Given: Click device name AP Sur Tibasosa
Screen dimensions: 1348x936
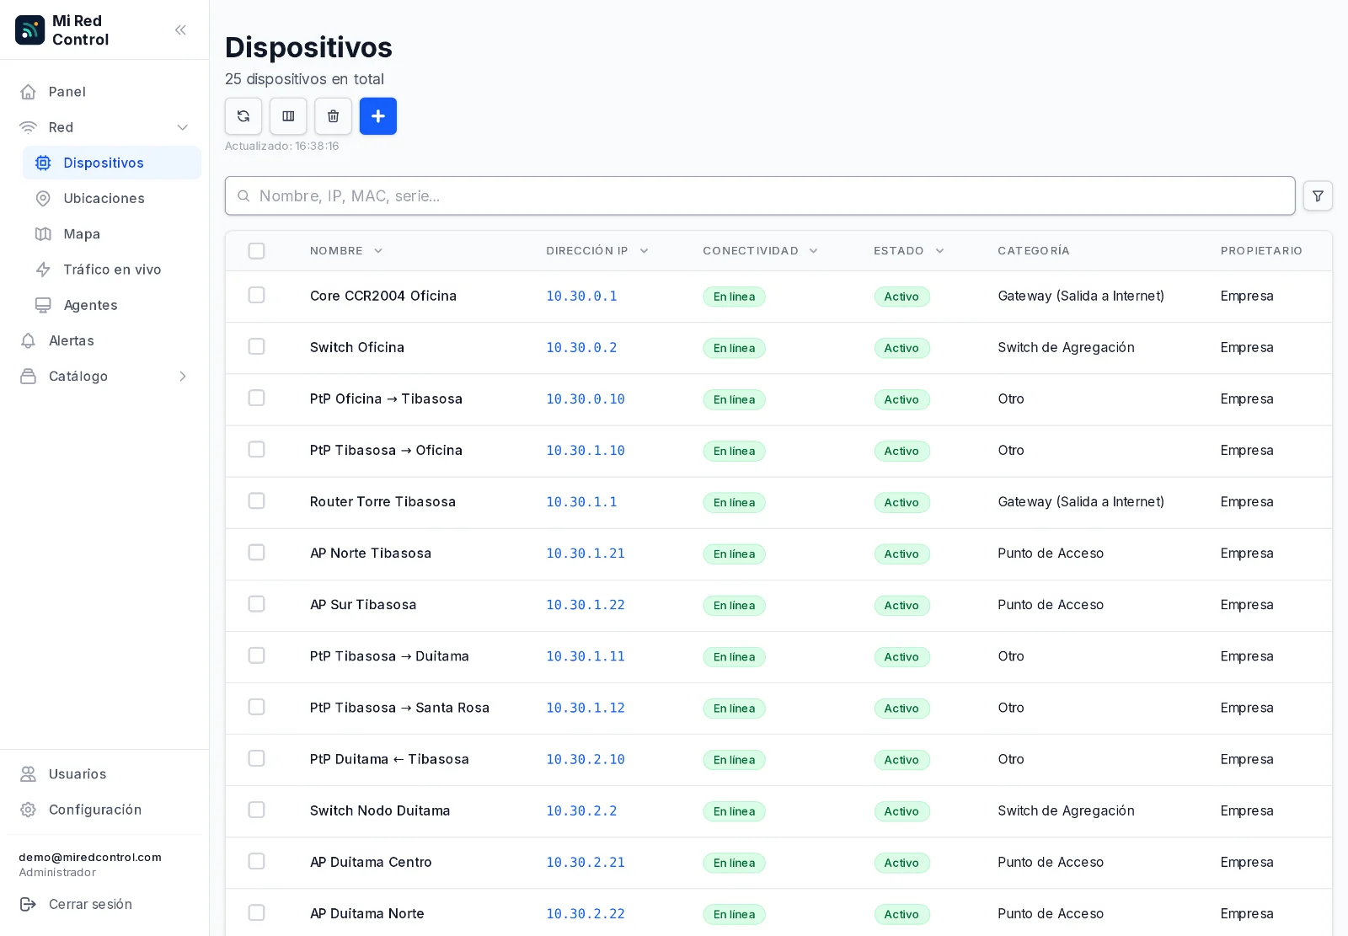Looking at the screenshot, I should (363, 605).
